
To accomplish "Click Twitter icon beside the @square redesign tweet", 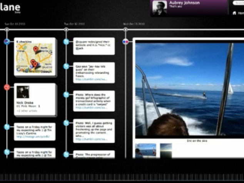I will click(66, 42).
